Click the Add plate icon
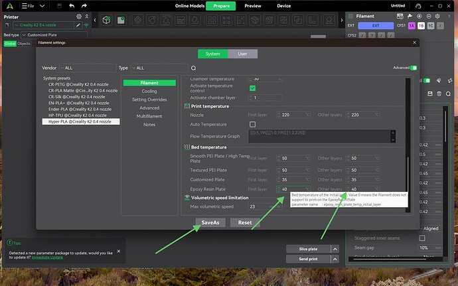Image resolution: width=458 pixels, height=286 pixels. click(x=121, y=20)
